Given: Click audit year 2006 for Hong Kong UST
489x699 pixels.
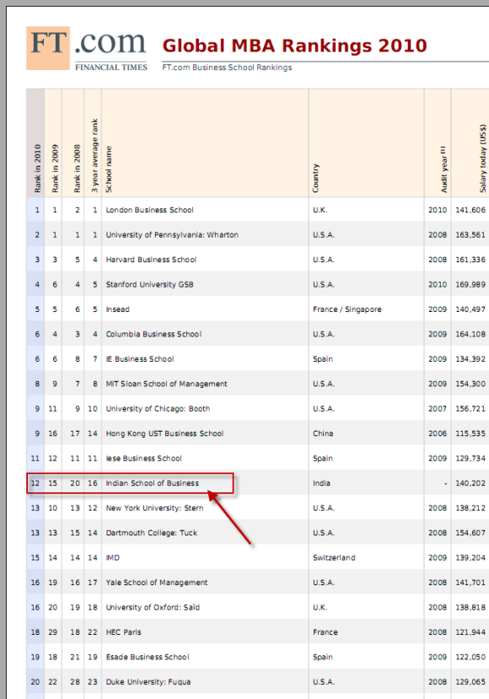Looking at the screenshot, I should [438, 433].
